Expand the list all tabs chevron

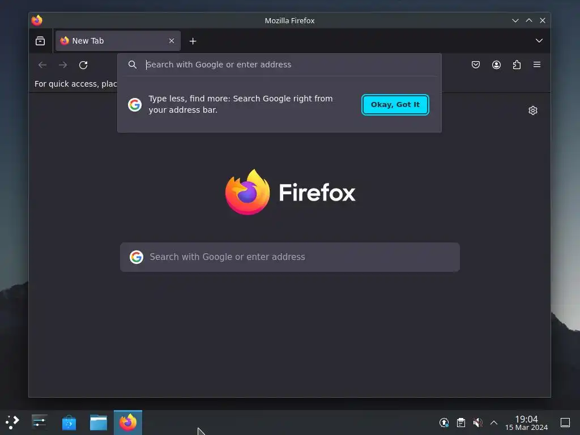539,41
